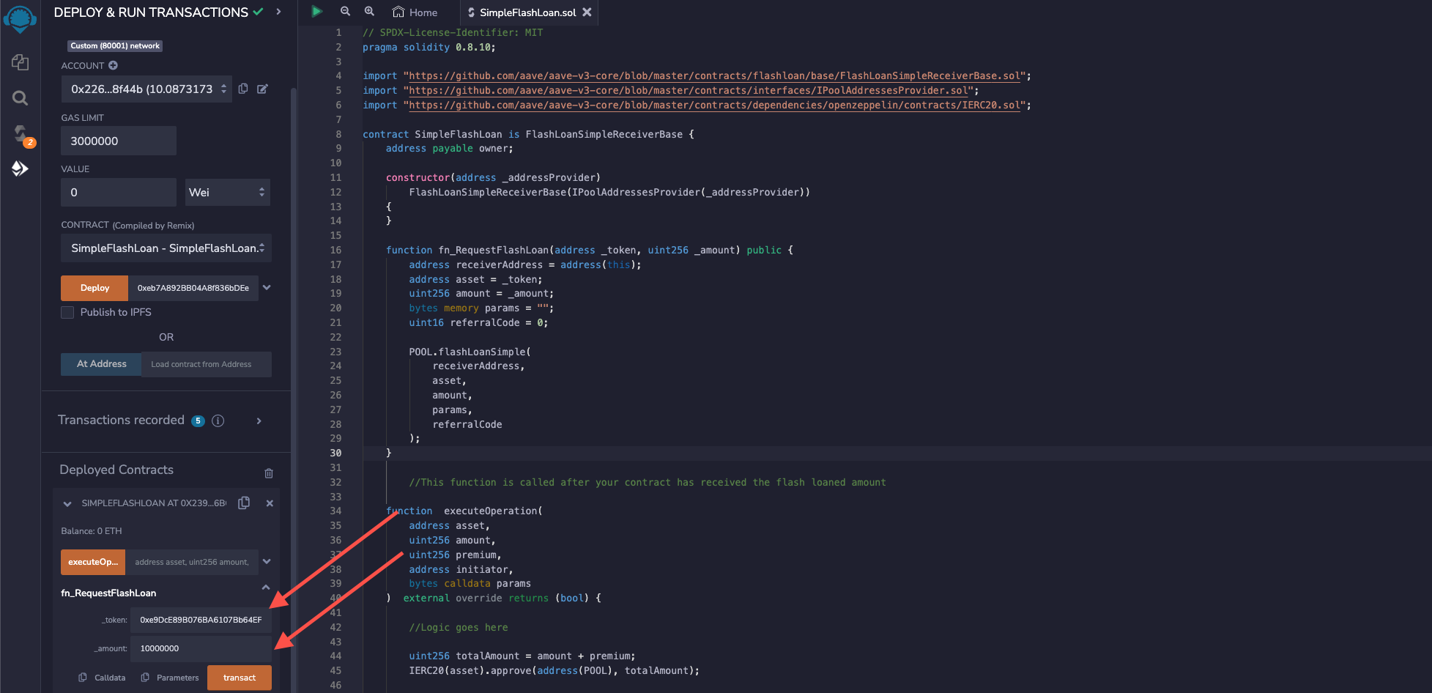Open the CONTRACT selection dropdown
Image resolution: width=1432 pixels, height=693 pixels.
(166, 248)
